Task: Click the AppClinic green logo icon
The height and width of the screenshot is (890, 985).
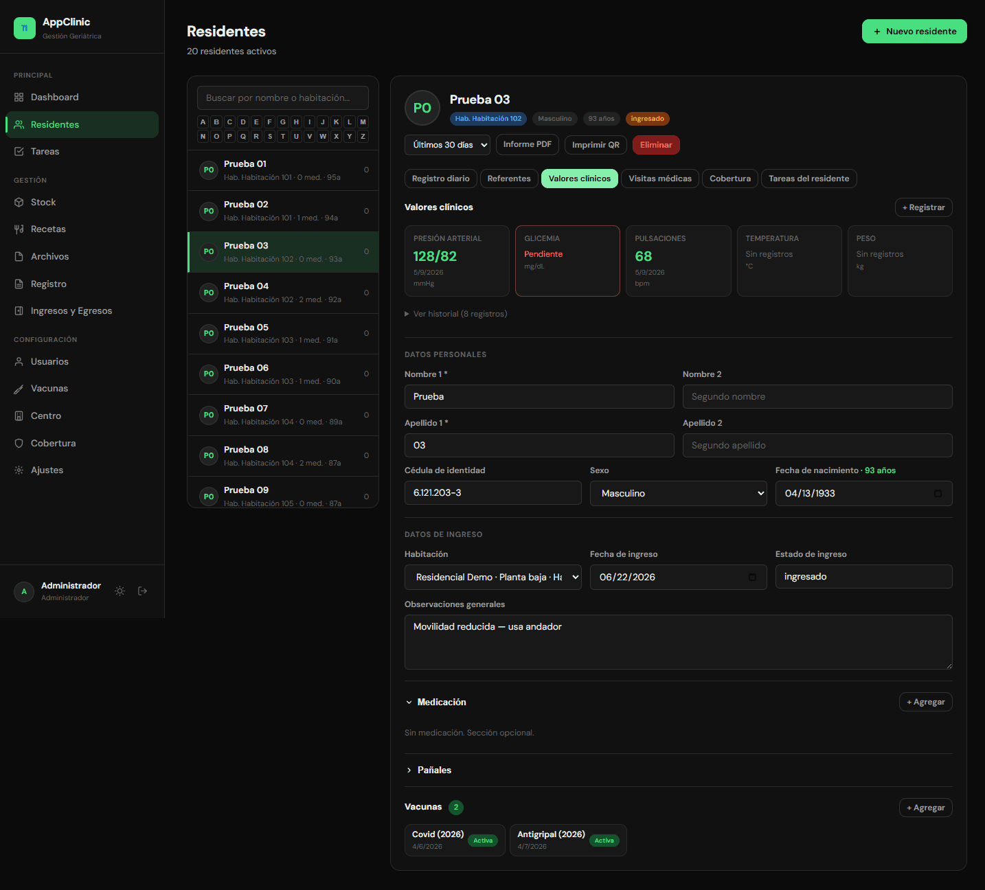Action: [25, 28]
